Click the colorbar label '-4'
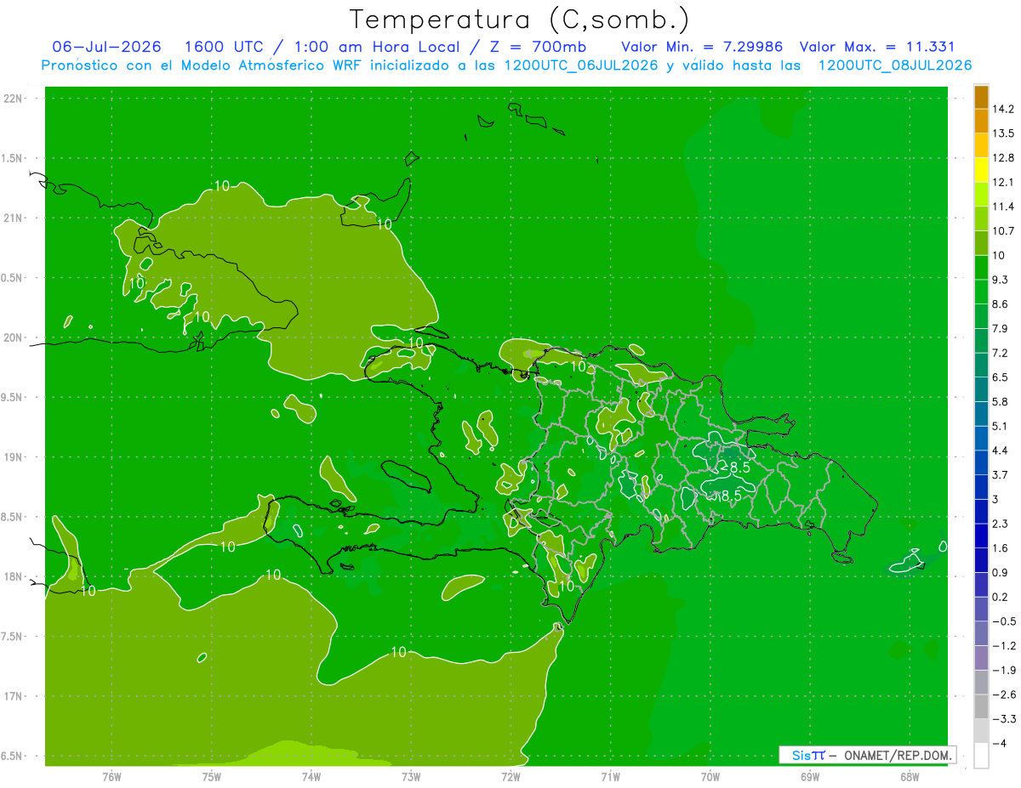This screenshot has height=788, width=1021. [x=1000, y=743]
